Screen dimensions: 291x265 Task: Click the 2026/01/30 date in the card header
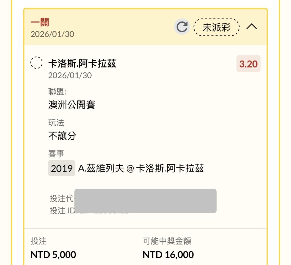click(52, 34)
